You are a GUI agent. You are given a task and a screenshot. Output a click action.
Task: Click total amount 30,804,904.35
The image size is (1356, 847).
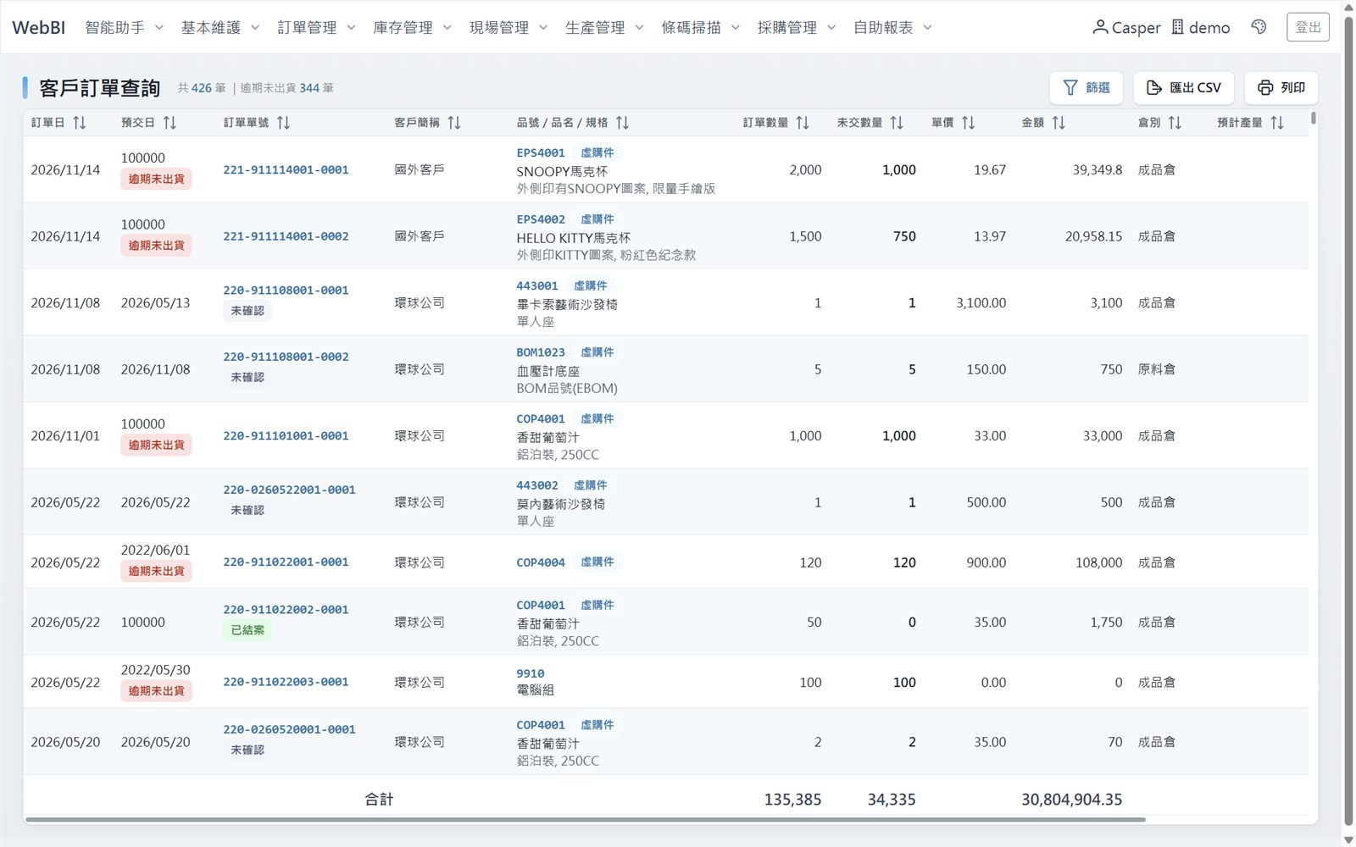coord(1071,800)
